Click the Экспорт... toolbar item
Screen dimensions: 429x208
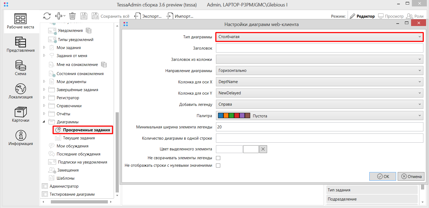148,16
